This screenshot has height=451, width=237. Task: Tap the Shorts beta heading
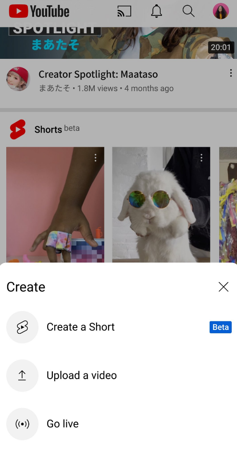tap(57, 129)
